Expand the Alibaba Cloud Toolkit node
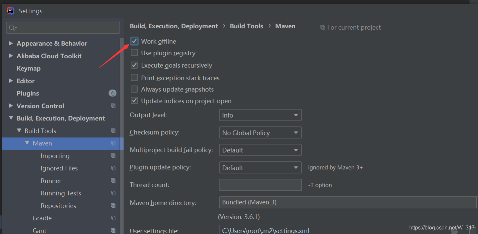 (x=11, y=56)
